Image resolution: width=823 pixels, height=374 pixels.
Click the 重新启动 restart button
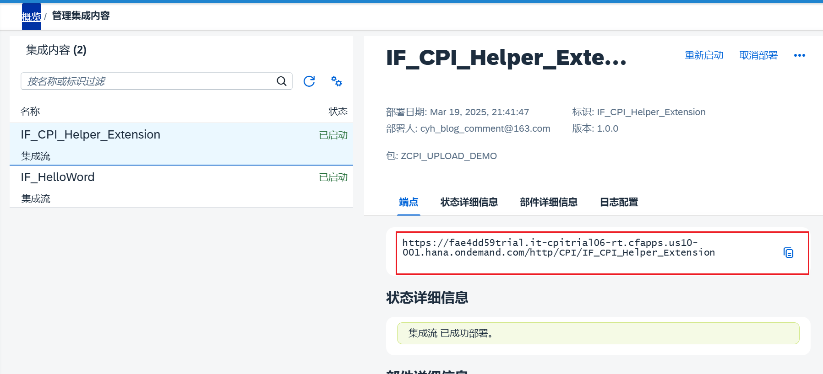(704, 55)
